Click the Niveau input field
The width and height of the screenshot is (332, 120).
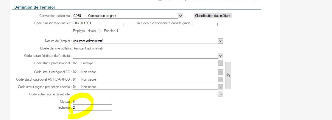point(92,102)
